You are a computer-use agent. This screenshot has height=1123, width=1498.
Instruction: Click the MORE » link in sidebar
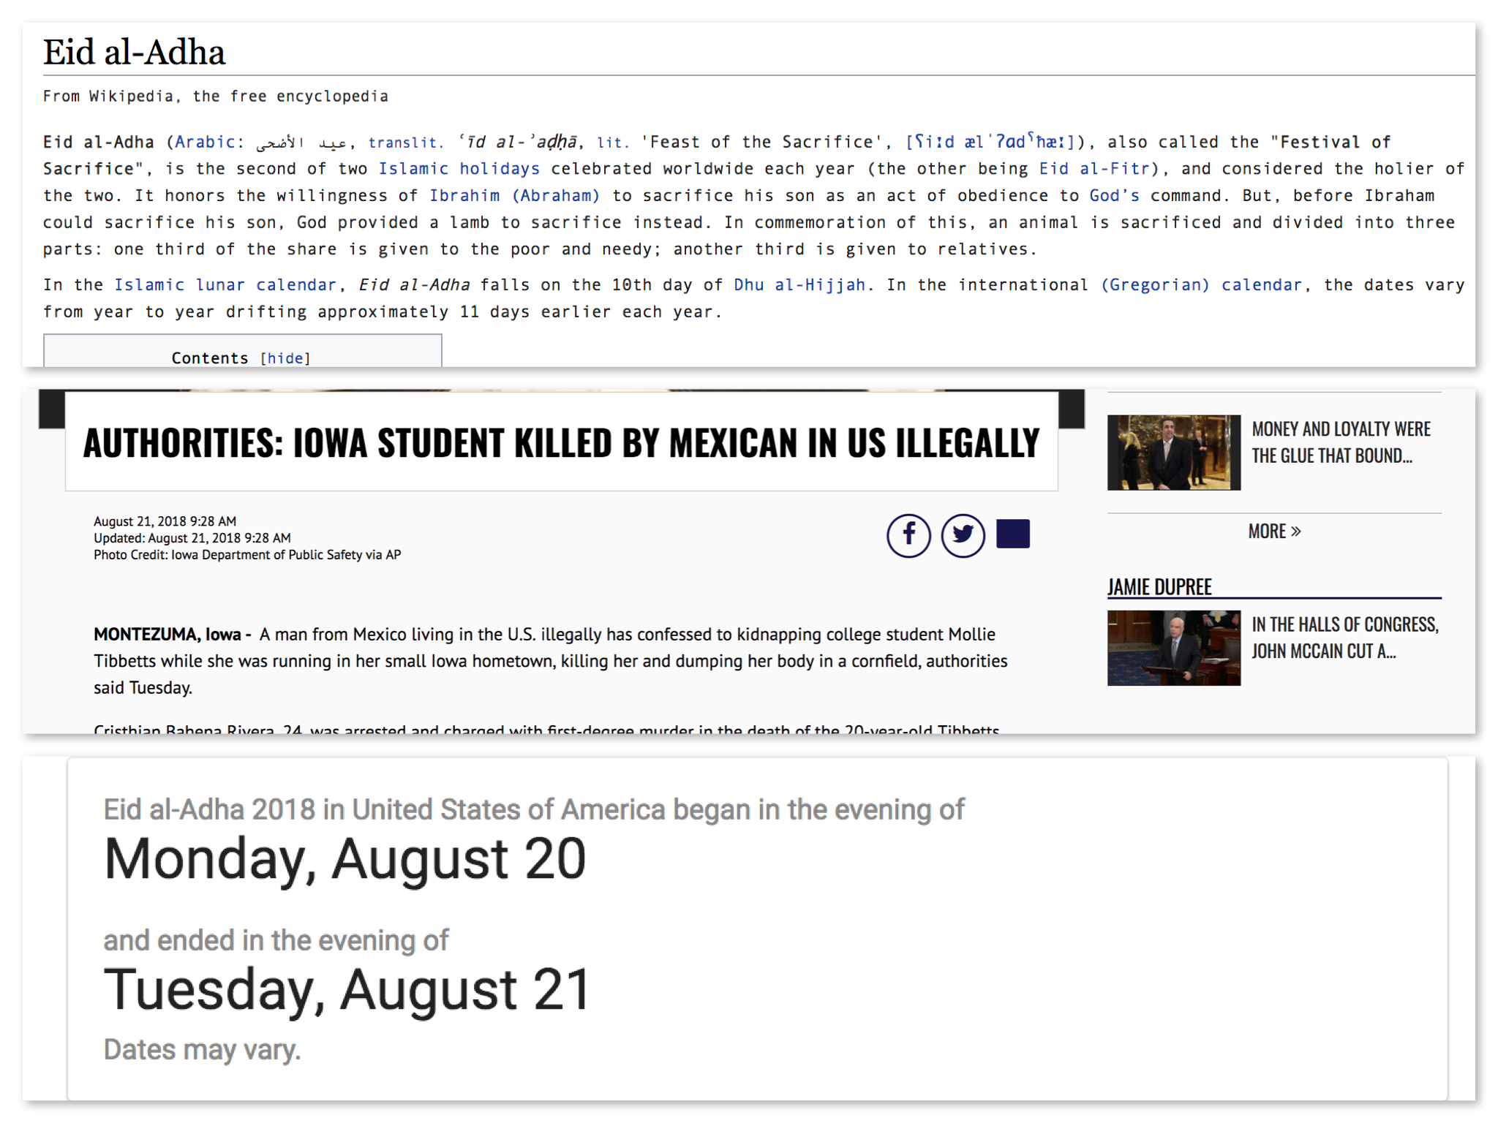click(x=1274, y=532)
